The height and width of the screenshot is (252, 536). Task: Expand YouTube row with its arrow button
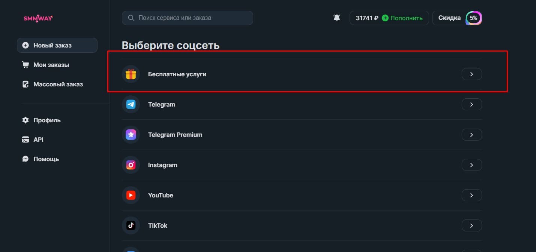click(471, 195)
